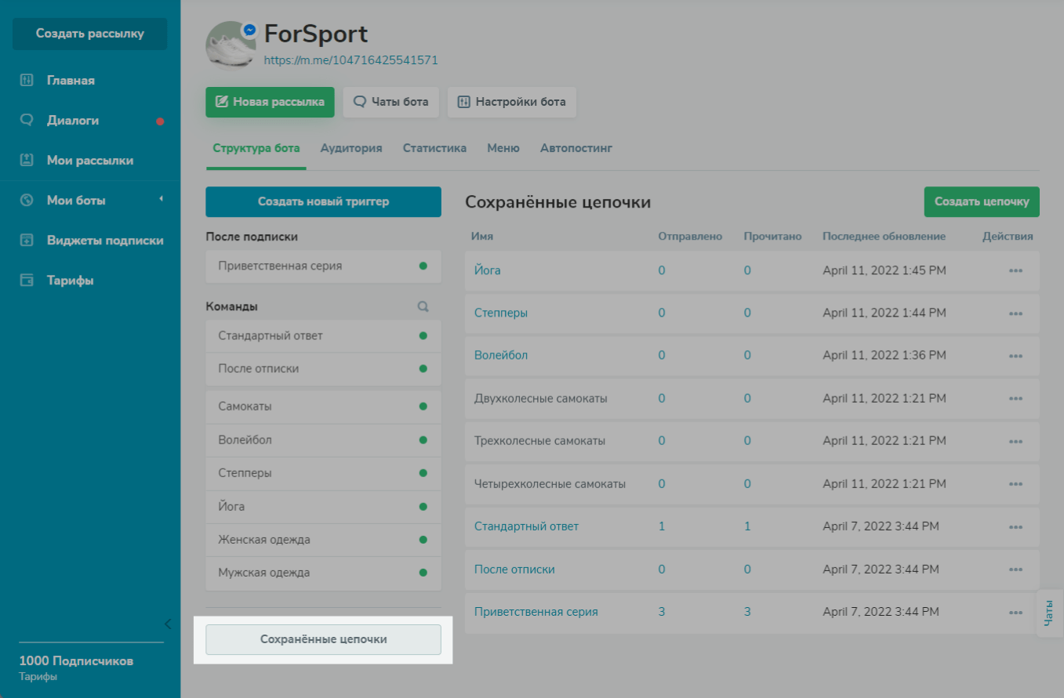
Task: Open actions menu for Йога chain
Action: point(1015,270)
